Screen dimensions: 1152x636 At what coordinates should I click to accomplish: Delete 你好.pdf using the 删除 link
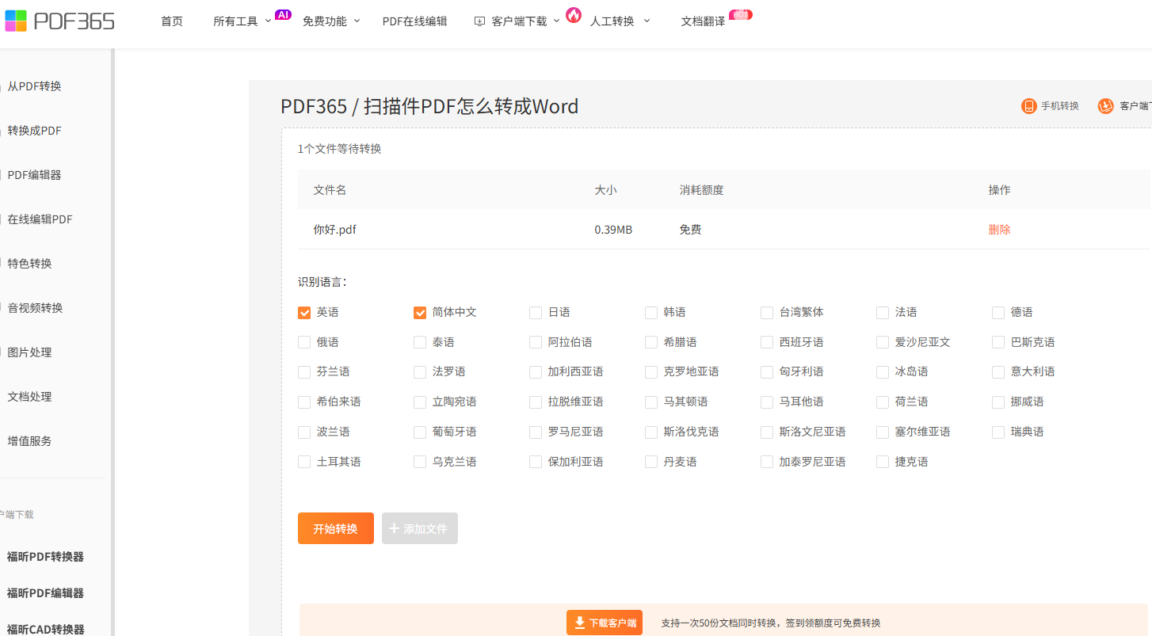[x=1000, y=230]
